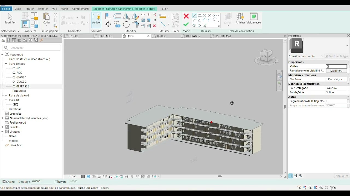
Task: Click the visual style icon in view control bar
Action: click(x=88, y=176)
